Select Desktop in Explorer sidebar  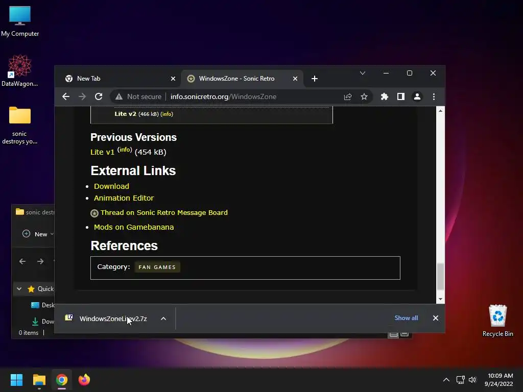[x=43, y=305]
